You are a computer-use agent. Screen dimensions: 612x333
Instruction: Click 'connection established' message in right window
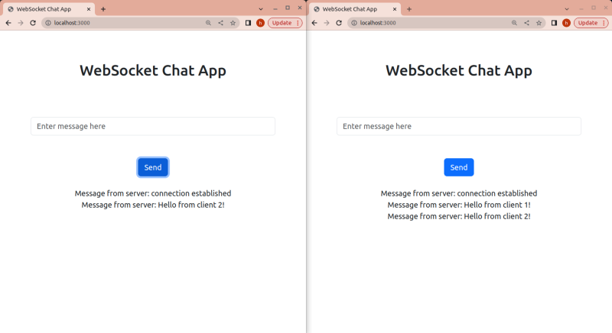[459, 193]
